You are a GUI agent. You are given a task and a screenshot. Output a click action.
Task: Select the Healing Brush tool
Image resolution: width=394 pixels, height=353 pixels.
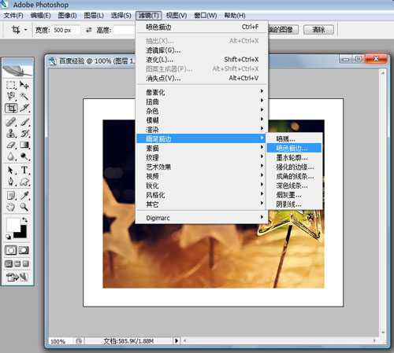coord(11,122)
